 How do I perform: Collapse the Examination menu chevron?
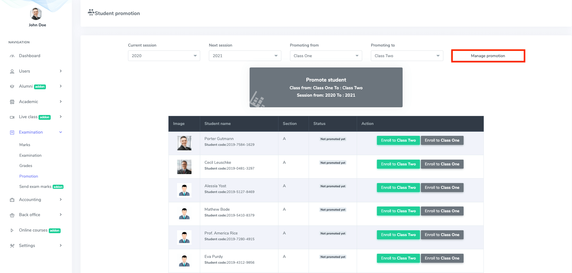click(x=61, y=132)
